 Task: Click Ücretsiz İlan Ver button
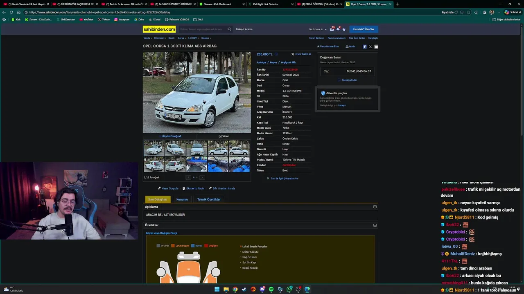coord(364,29)
